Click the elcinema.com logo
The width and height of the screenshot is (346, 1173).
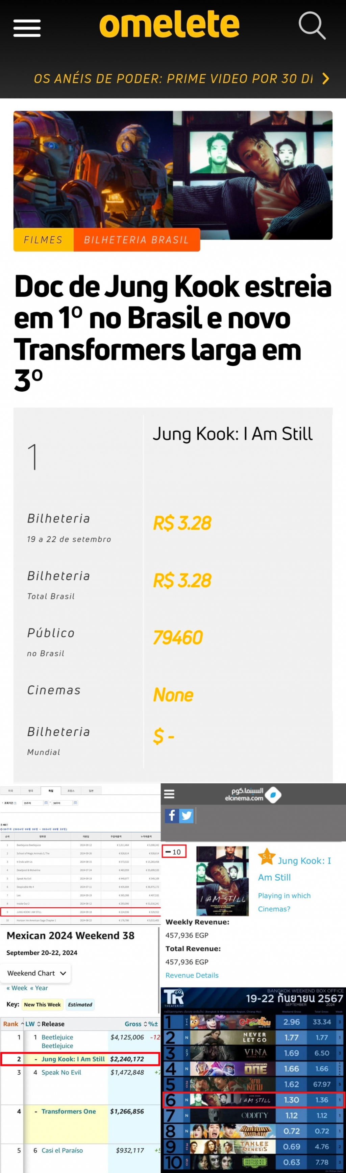(x=253, y=795)
